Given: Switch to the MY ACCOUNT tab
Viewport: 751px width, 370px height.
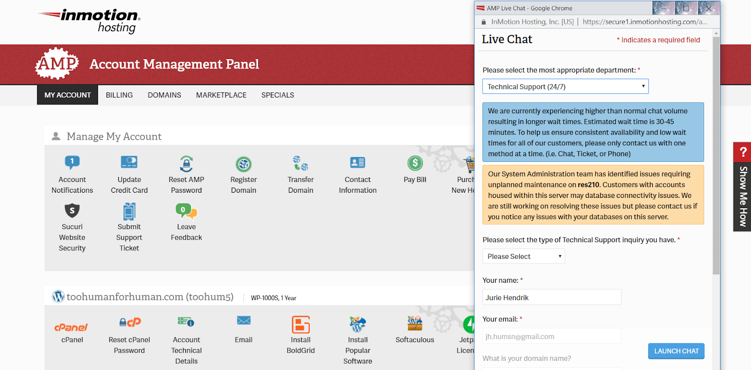Looking at the screenshot, I should point(68,95).
